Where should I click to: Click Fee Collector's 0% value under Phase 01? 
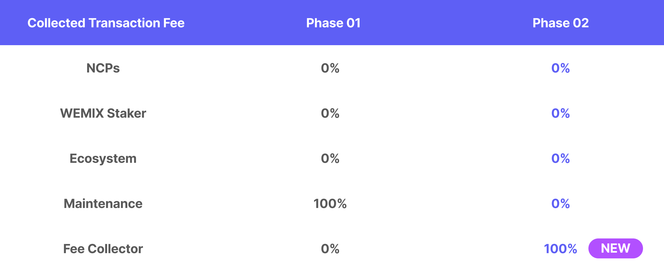330,249
